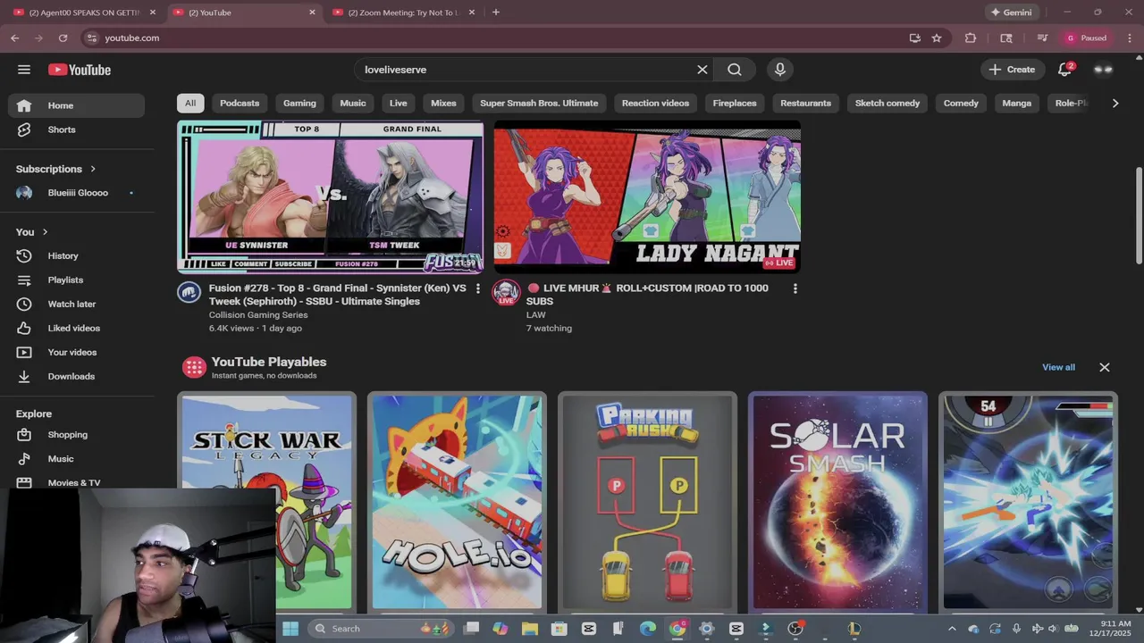Click View all for YouTube Playables

tap(1058, 367)
